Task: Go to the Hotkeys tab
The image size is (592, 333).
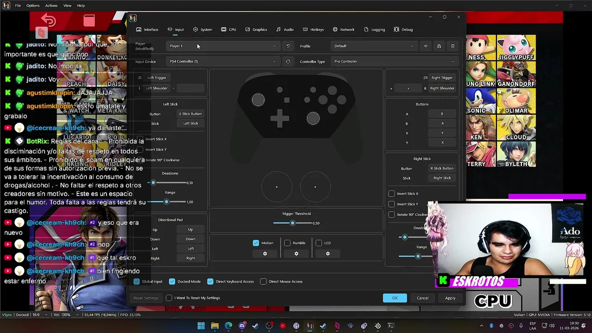Action: pyautogui.click(x=313, y=30)
